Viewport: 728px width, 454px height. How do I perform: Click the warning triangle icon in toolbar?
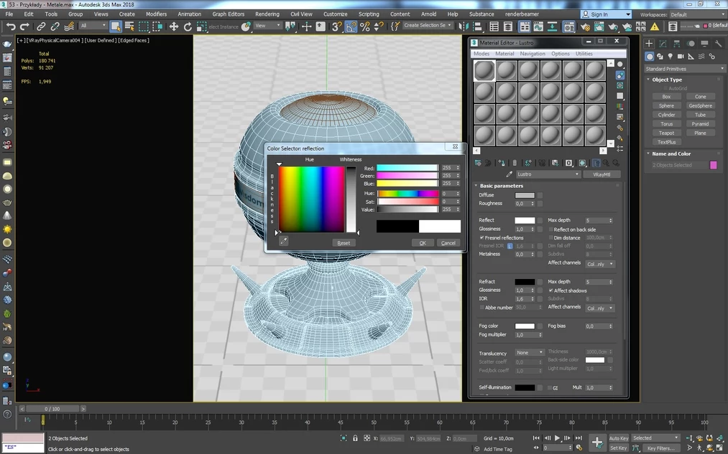click(x=655, y=27)
